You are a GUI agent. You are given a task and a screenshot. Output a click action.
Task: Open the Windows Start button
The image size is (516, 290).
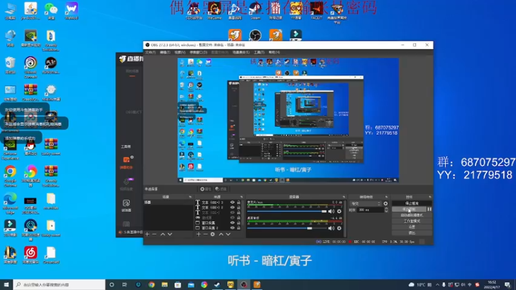6,284
